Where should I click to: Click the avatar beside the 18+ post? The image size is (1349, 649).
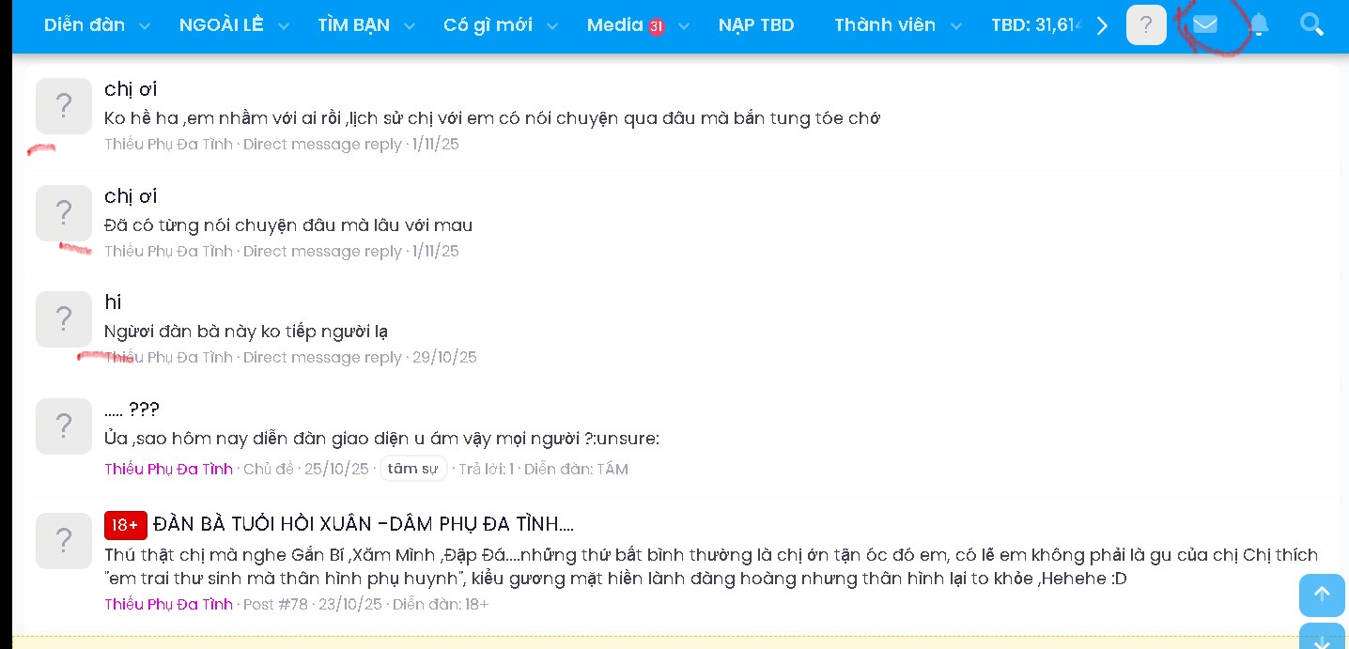(64, 541)
